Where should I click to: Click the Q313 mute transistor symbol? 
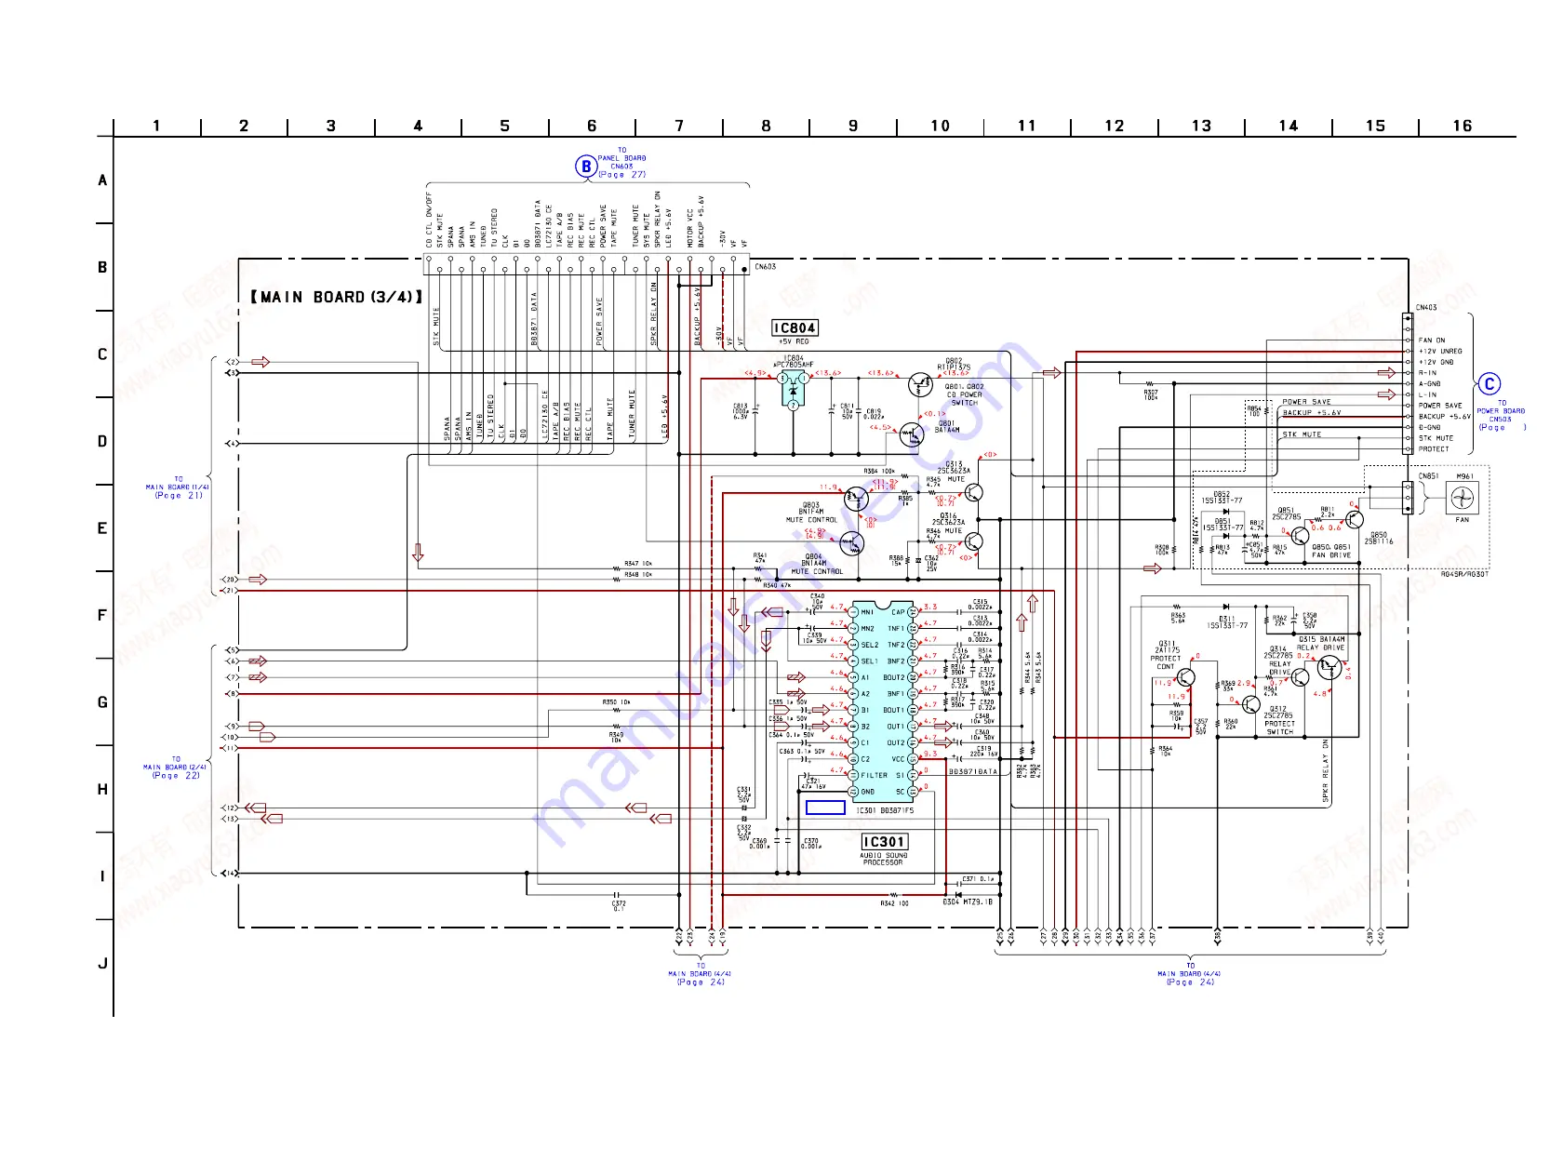(x=973, y=491)
